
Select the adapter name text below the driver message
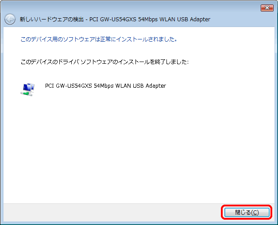coord(105,86)
